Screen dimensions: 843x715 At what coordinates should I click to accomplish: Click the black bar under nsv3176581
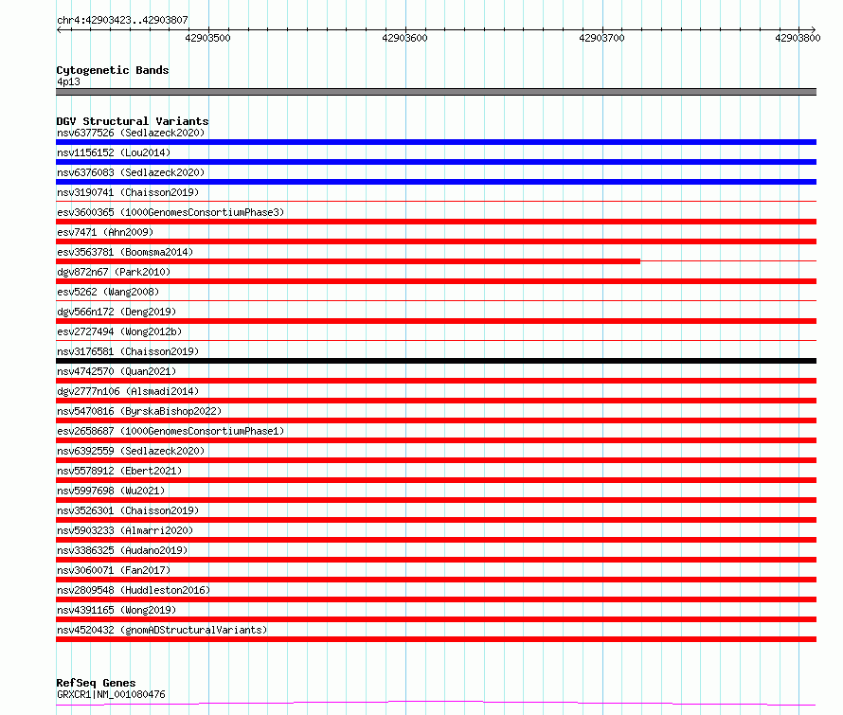pyautogui.click(x=436, y=361)
